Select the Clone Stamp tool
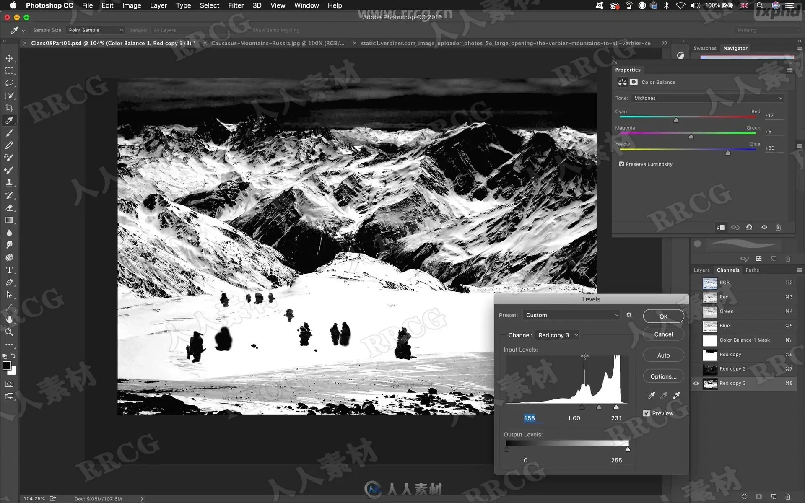 point(9,183)
